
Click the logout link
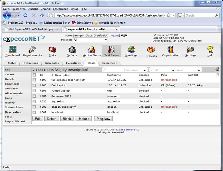click(114, 35)
